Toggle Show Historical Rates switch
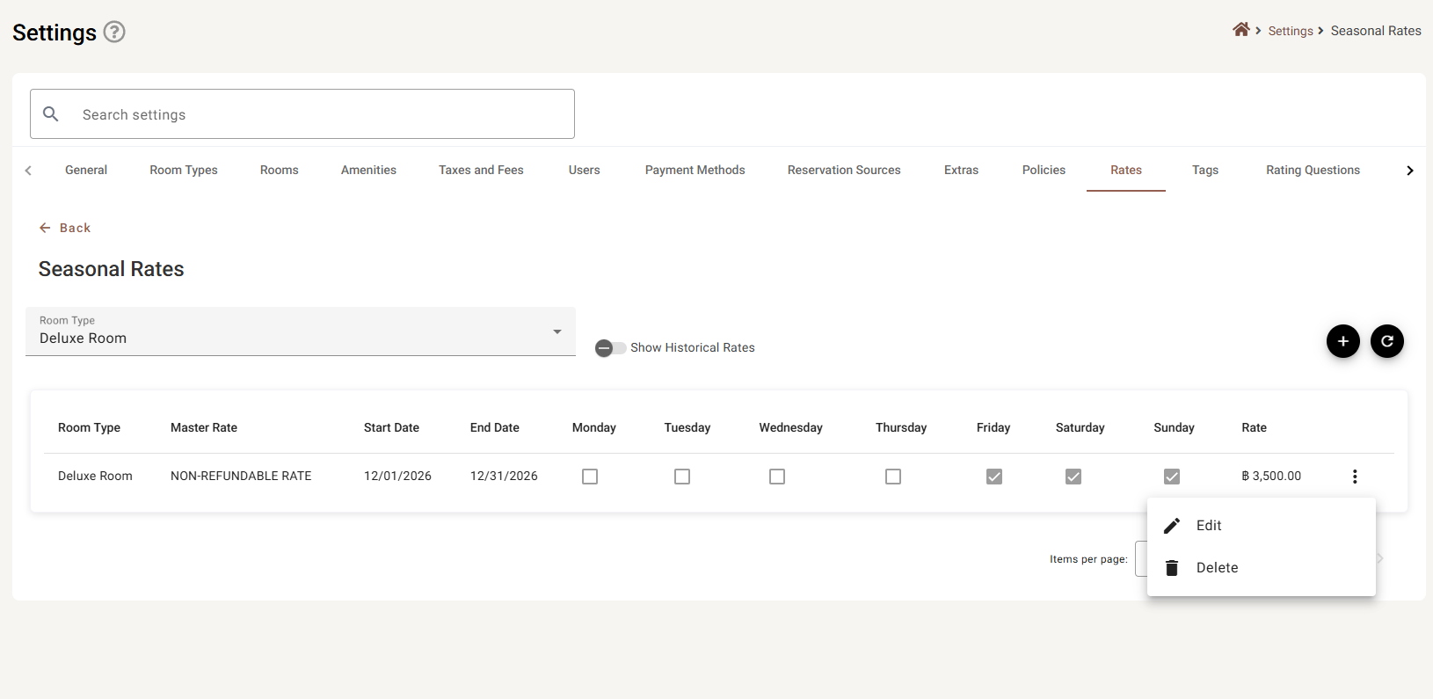 610,348
